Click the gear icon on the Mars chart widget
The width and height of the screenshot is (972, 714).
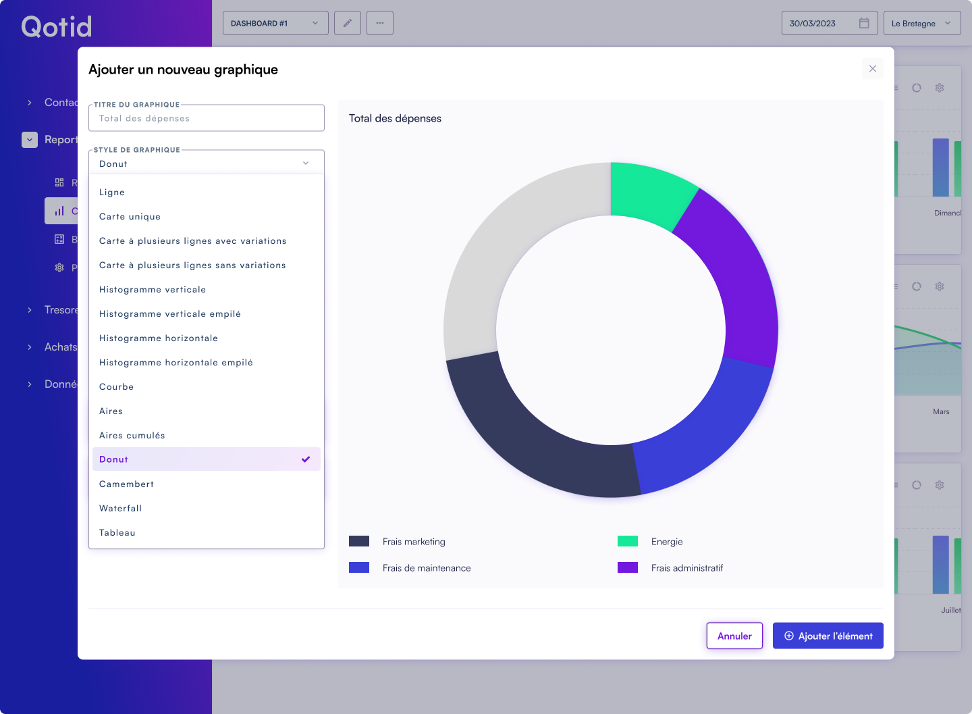[x=939, y=286]
